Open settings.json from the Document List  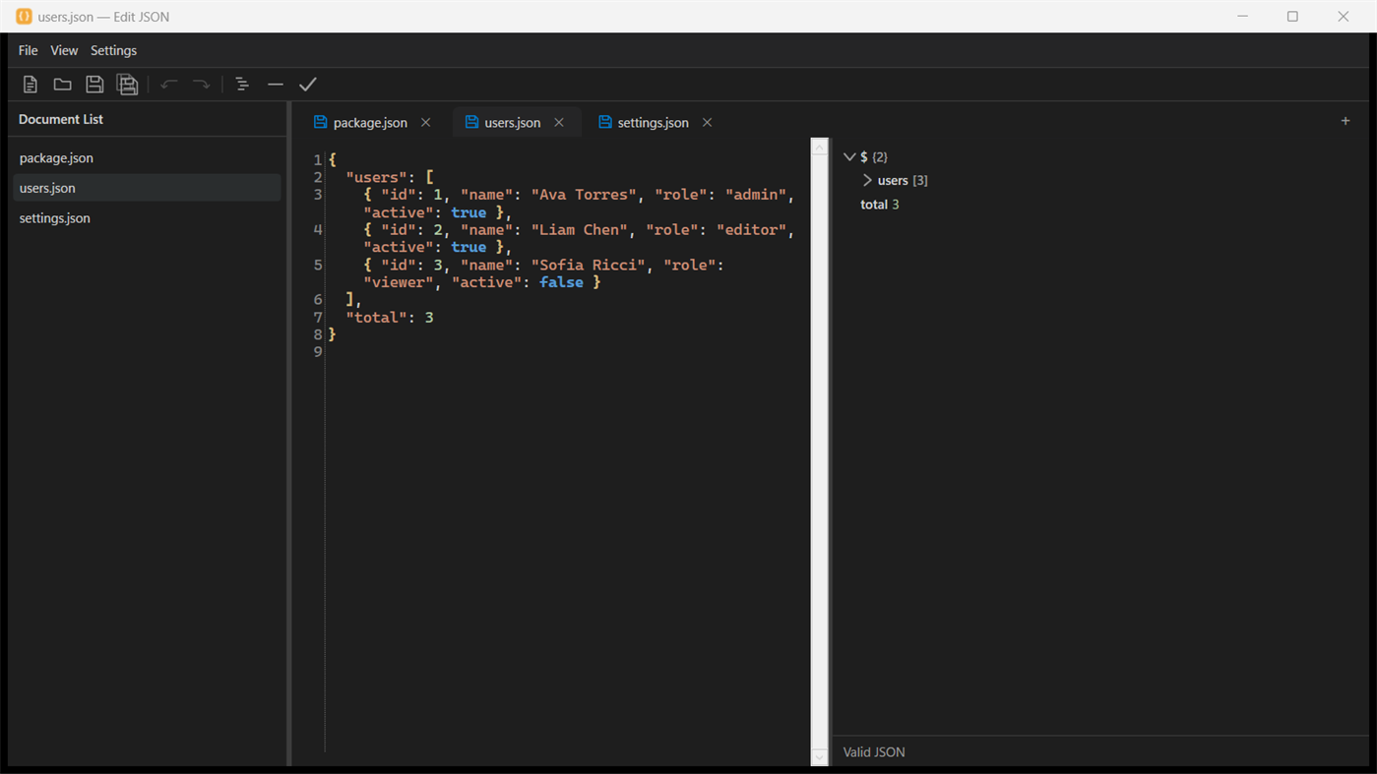coord(147,218)
